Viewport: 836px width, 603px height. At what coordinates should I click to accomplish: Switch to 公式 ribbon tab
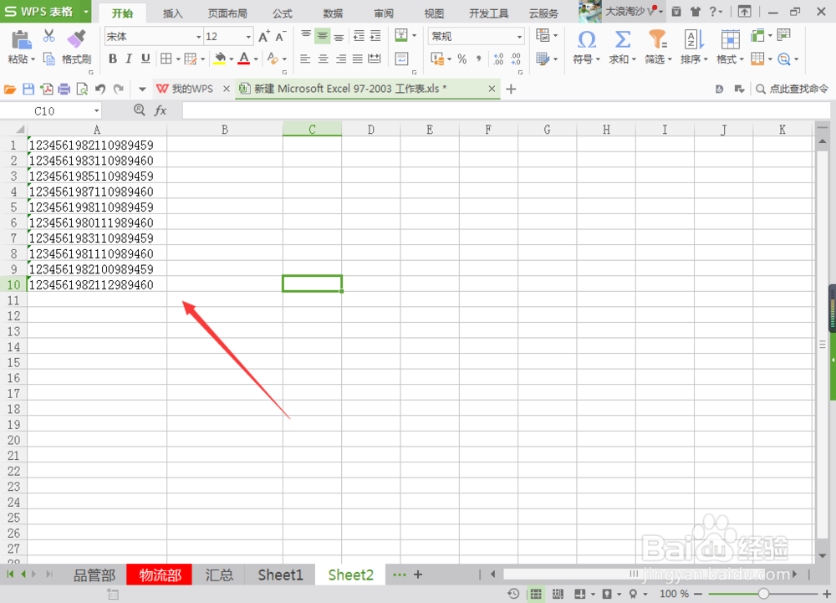[283, 13]
